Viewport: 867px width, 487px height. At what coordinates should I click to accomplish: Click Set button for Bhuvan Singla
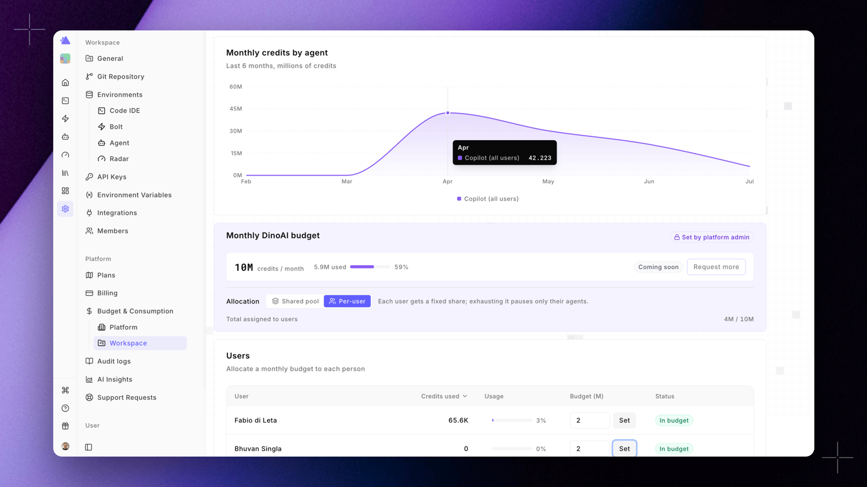[x=624, y=449]
